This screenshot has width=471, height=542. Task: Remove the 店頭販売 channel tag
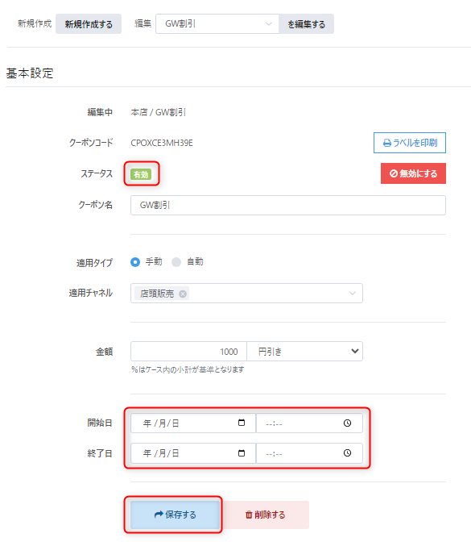click(183, 294)
